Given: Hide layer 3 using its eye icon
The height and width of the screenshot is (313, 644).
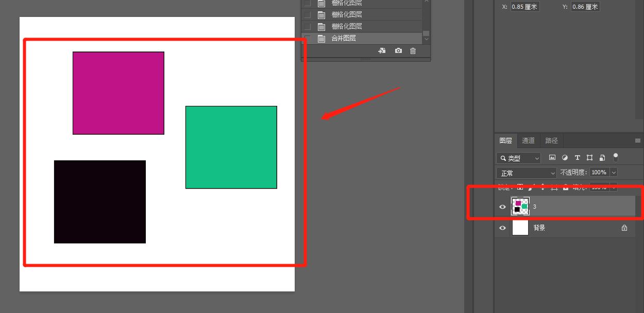Looking at the screenshot, I should [503, 207].
